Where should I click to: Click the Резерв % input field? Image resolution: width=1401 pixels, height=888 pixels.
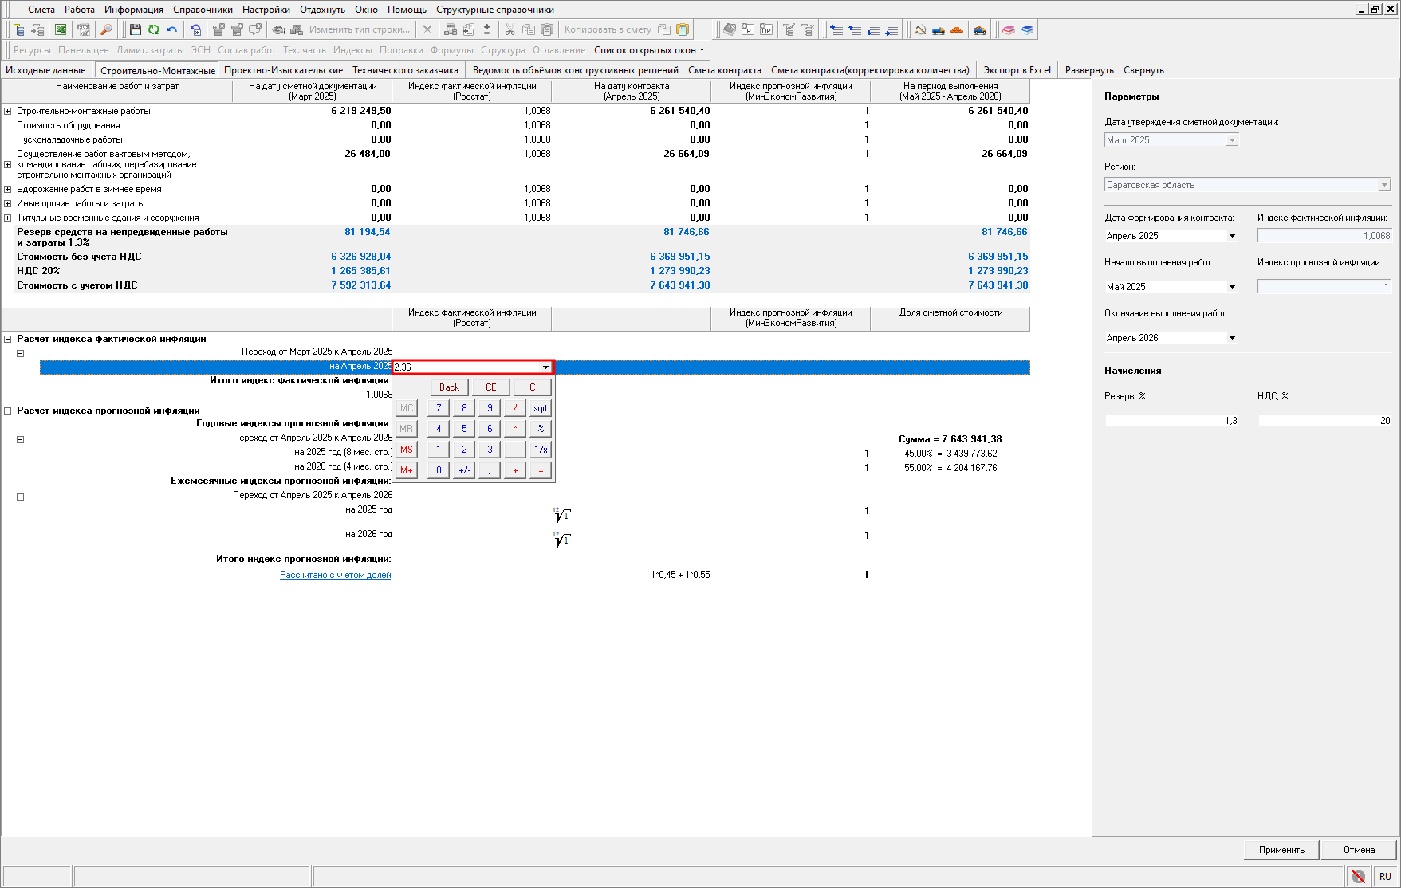pyautogui.click(x=1171, y=421)
